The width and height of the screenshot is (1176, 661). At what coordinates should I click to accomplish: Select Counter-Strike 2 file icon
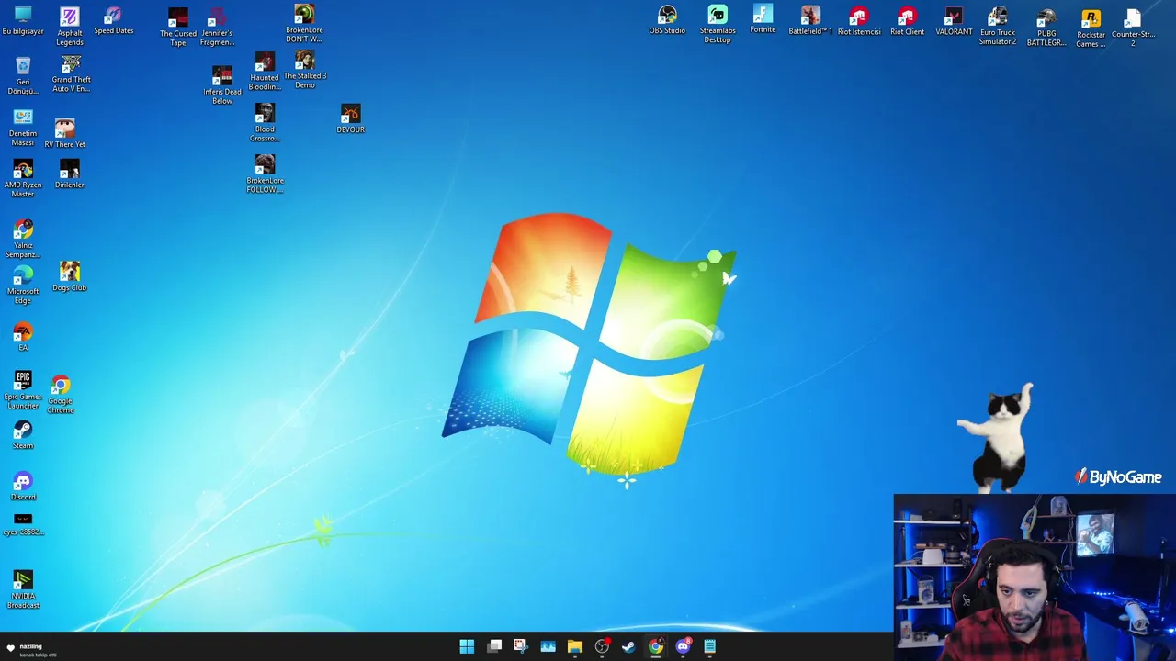tap(1133, 28)
